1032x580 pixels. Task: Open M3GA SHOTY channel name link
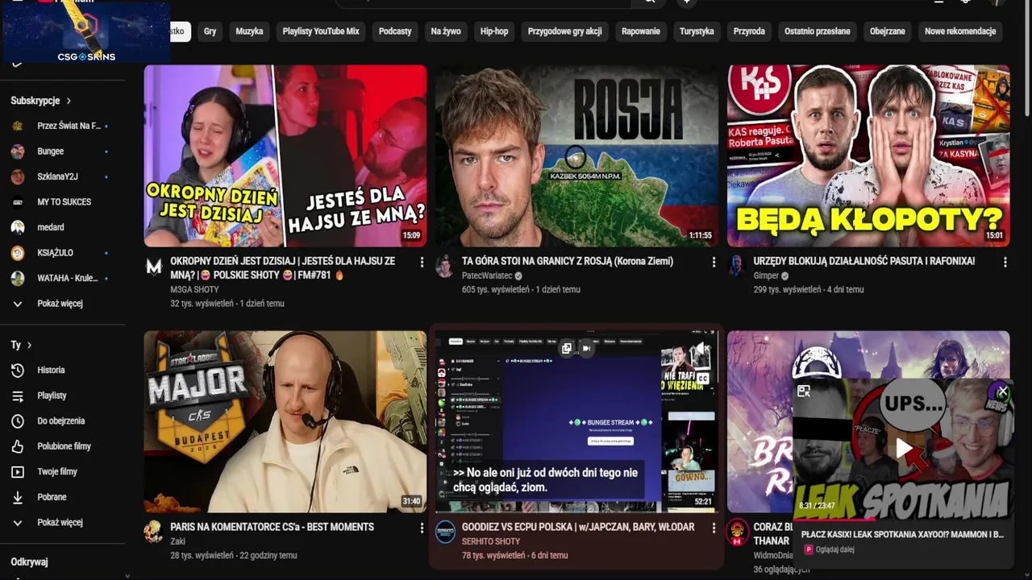pyautogui.click(x=194, y=289)
